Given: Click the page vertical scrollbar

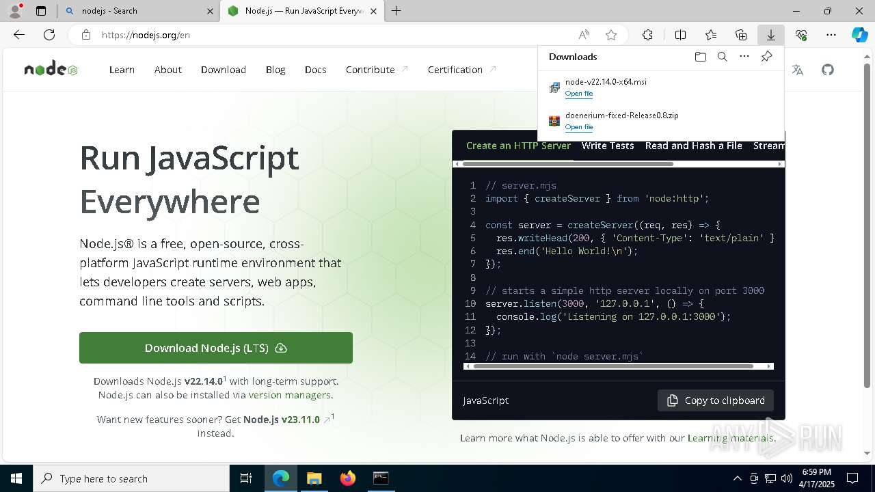Looking at the screenshot, I should coord(868,225).
